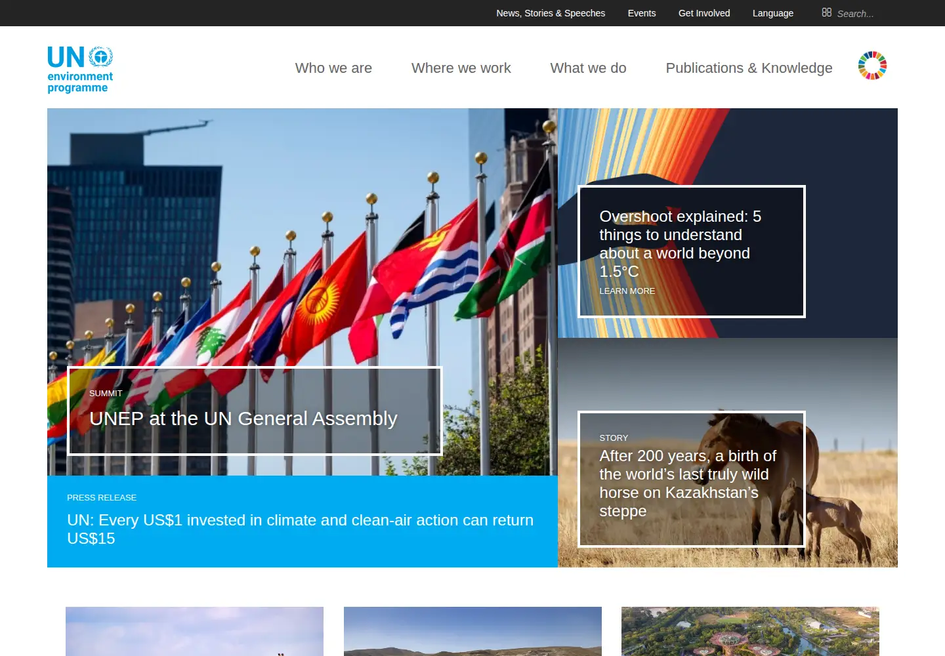Expand the Who we are menu
The image size is (945, 656).
point(333,68)
